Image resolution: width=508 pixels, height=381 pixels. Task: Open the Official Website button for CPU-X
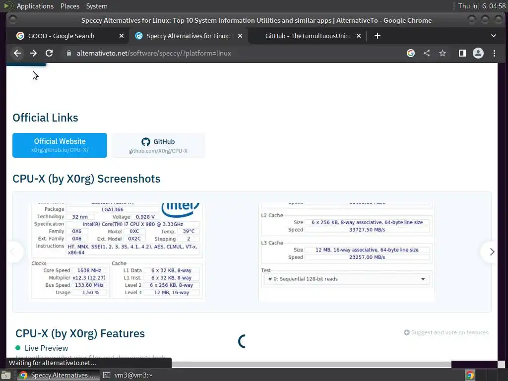point(60,145)
